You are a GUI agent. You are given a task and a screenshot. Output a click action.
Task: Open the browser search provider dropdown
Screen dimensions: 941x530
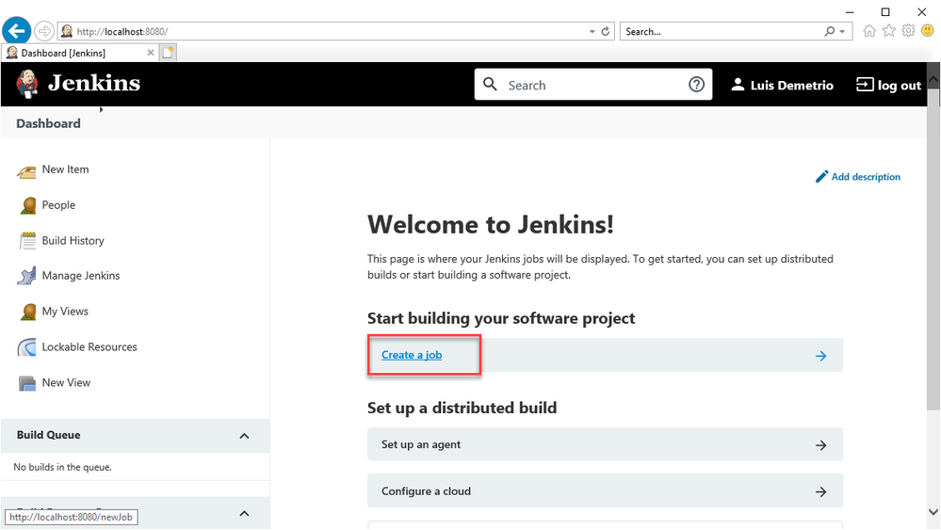pyautogui.click(x=843, y=31)
